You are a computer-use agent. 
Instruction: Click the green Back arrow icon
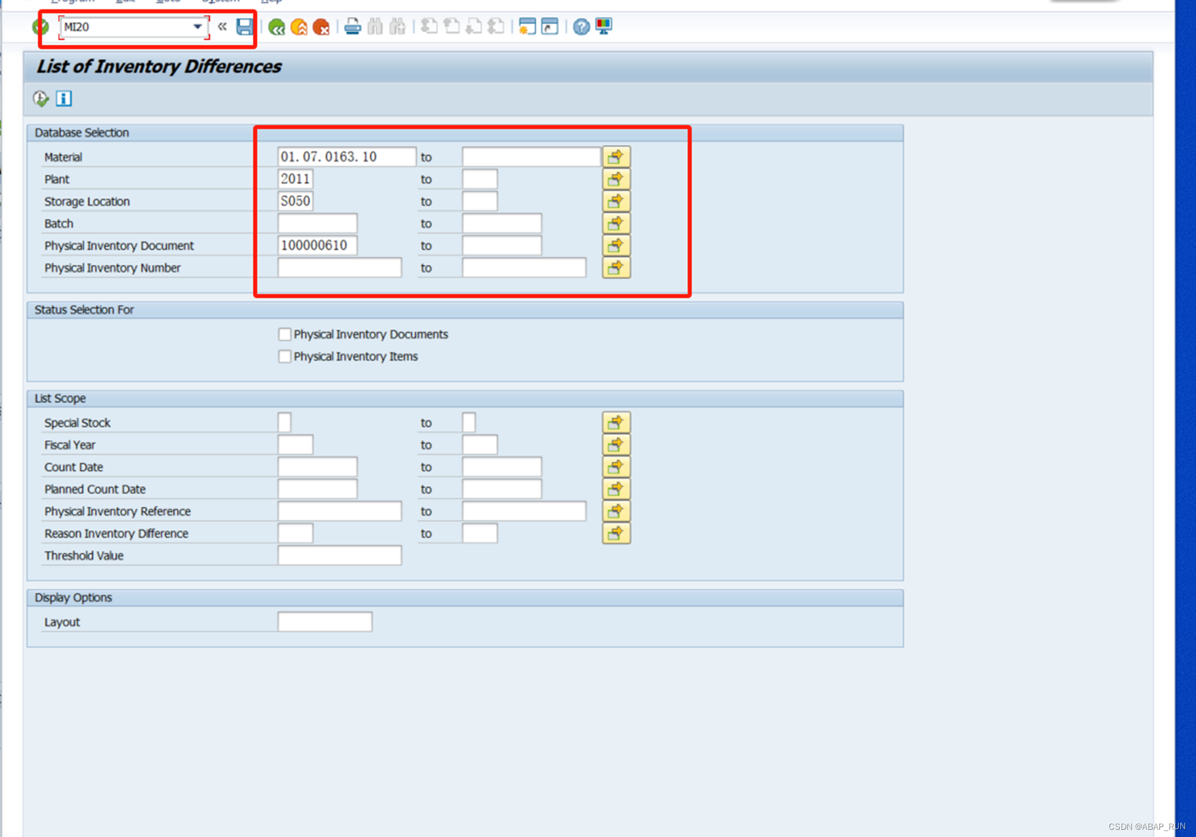(276, 27)
